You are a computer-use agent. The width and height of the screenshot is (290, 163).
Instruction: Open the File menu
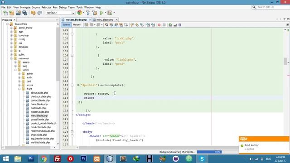pos(3,7)
